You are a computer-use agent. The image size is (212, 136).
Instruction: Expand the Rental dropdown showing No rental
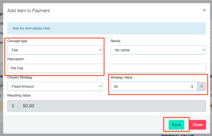158,50
